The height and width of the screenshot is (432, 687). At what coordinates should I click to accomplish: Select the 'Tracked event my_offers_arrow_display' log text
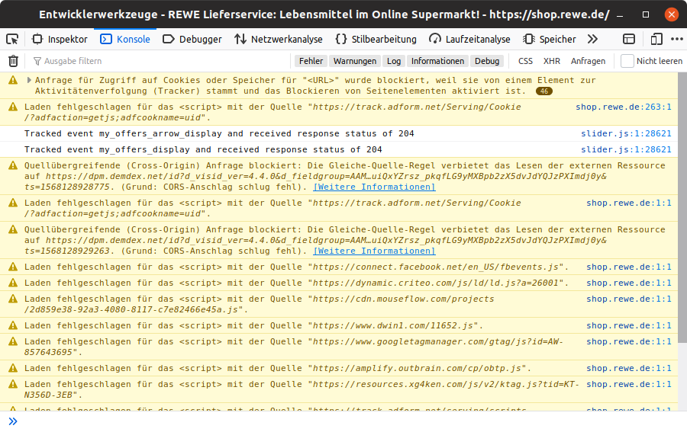tap(219, 134)
